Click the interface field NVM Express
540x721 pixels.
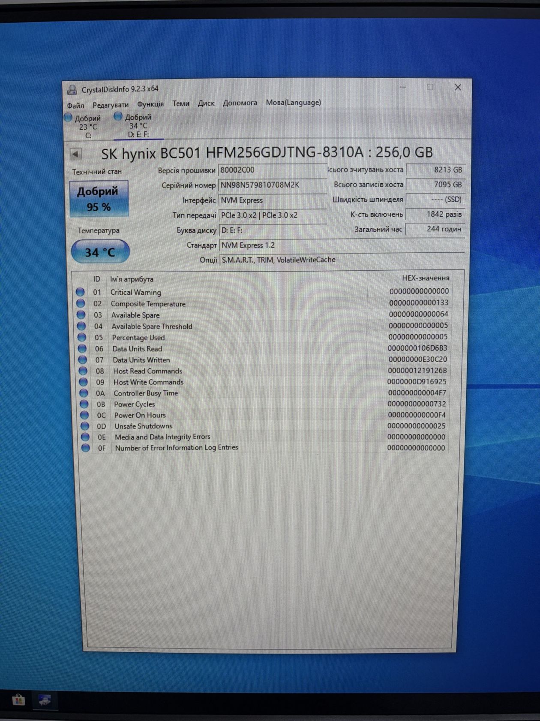(273, 200)
